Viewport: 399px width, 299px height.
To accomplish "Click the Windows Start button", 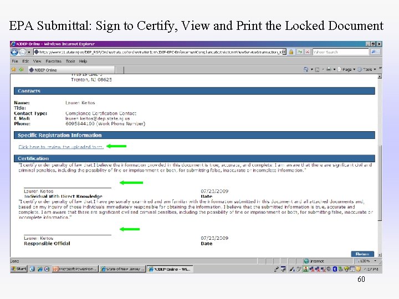I will pos(19,269).
